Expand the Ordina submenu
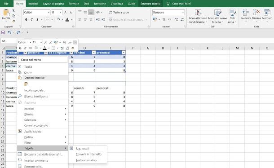The height and width of the screenshot is (168, 274). pyautogui.click(x=43, y=137)
